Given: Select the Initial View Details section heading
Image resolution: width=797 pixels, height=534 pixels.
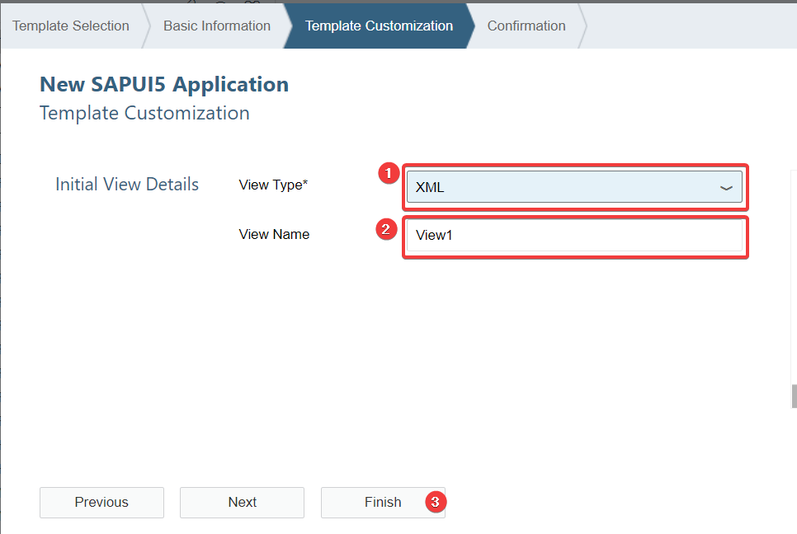Looking at the screenshot, I should [x=127, y=185].
